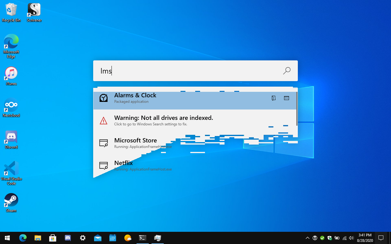Select iTunes desktop shortcut
The width and height of the screenshot is (391, 244).
point(11,76)
